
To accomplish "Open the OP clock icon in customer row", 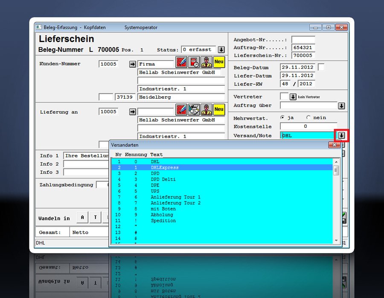I will pos(194,62).
